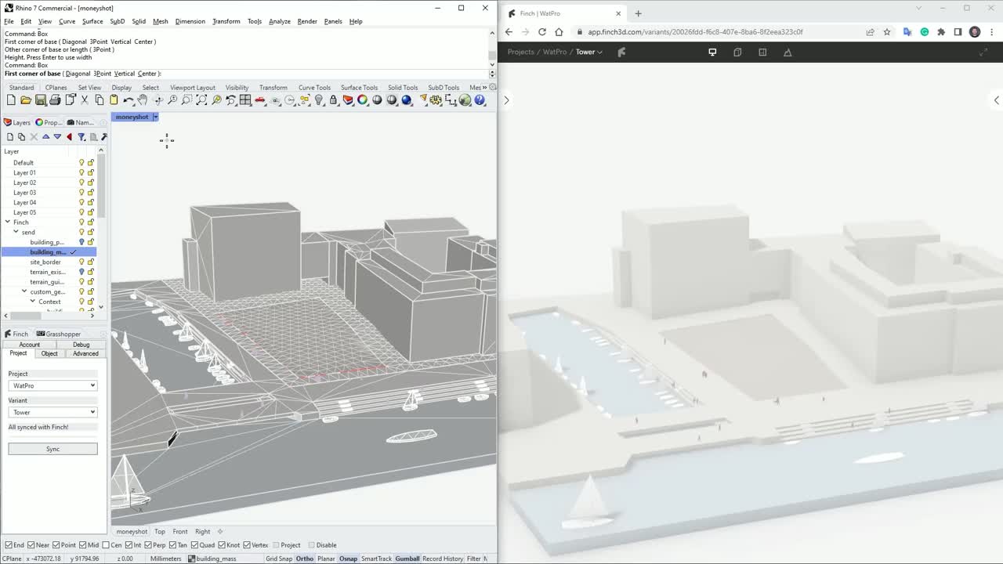Screen dimensions: 1003x564
Task: Open the Variant dropdown showing Tower
Action: [x=53, y=412]
